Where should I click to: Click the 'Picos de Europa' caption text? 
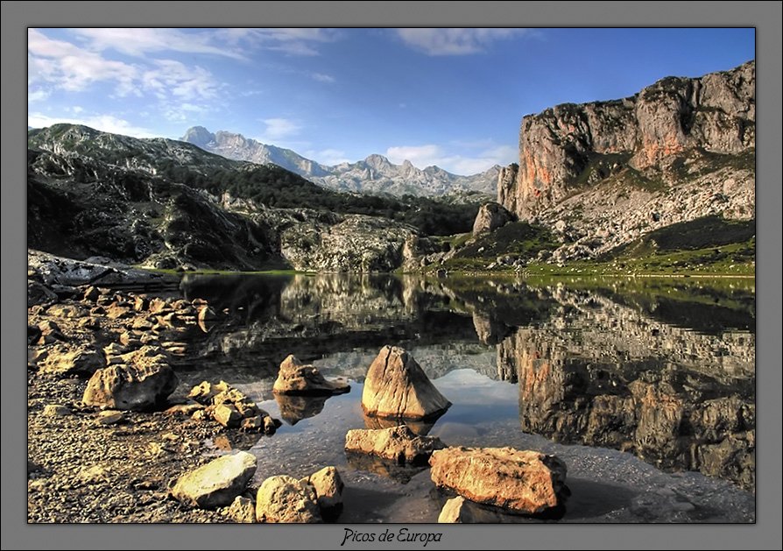coord(391,537)
